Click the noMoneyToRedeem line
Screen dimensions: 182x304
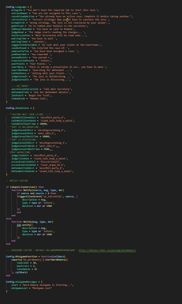(43, 29)
